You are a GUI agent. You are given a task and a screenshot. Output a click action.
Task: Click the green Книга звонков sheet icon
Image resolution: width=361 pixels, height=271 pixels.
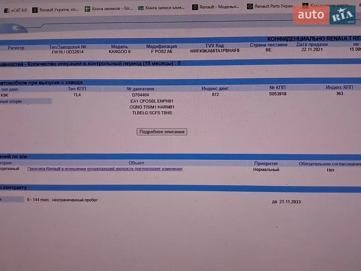[87, 9]
